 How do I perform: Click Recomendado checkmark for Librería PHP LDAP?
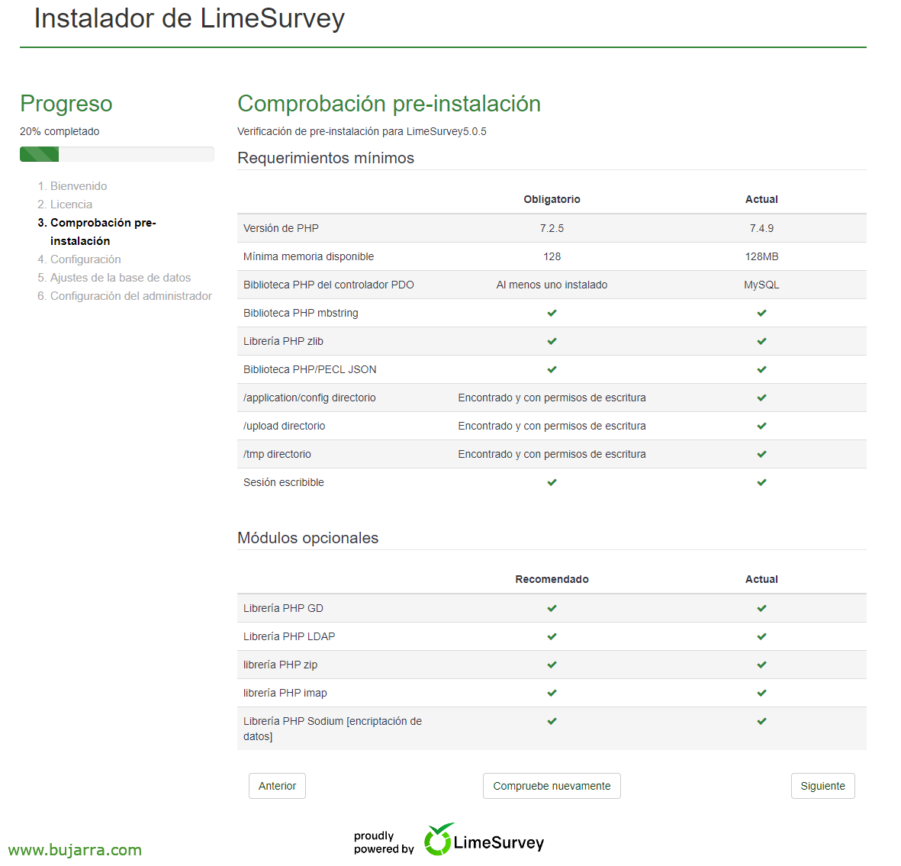[552, 636]
